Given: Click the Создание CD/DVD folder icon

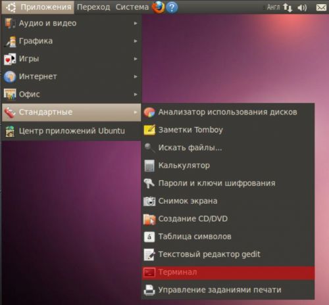Looking at the screenshot, I should click(149, 219).
